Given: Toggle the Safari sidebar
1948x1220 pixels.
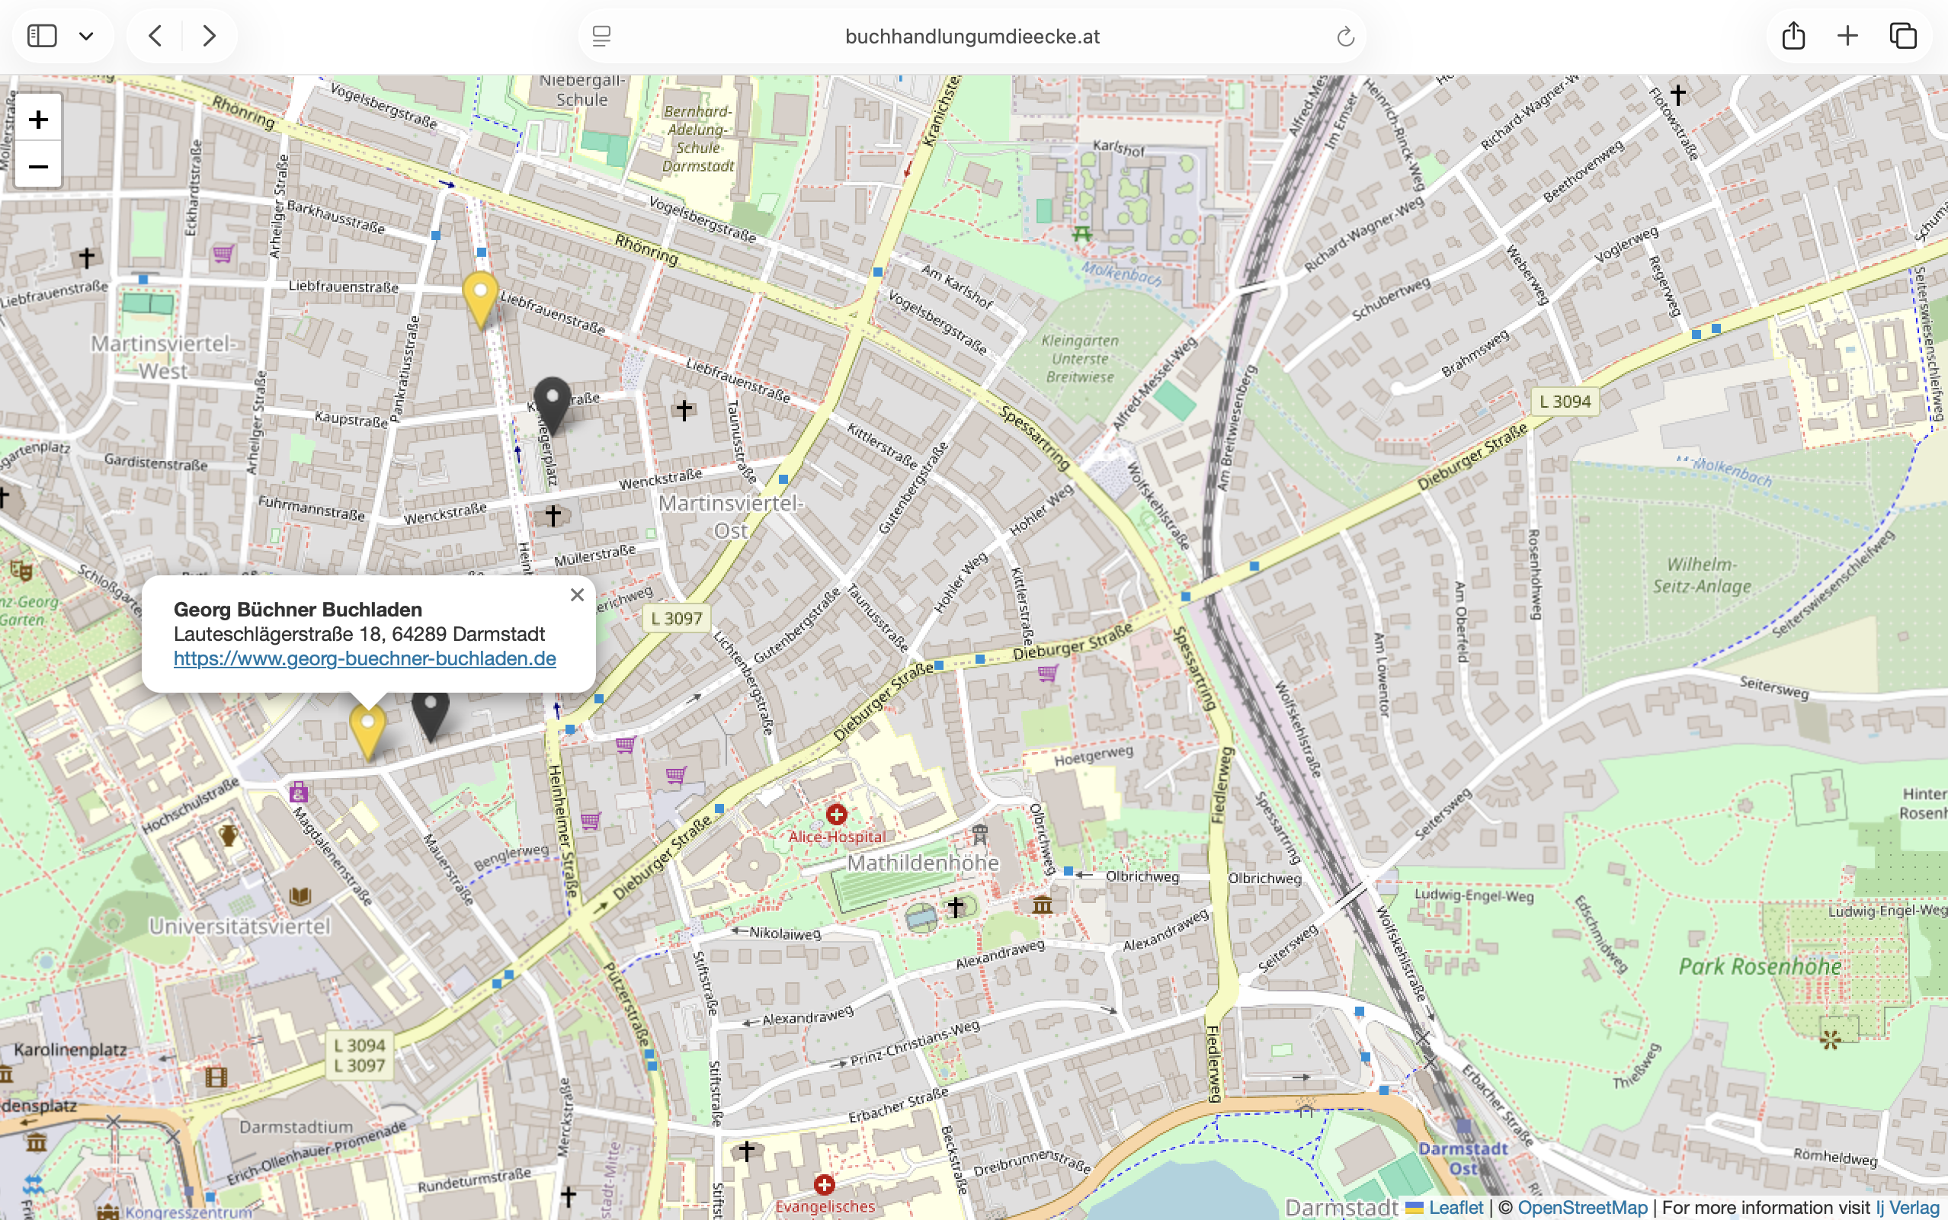Looking at the screenshot, I should (x=42, y=36).
